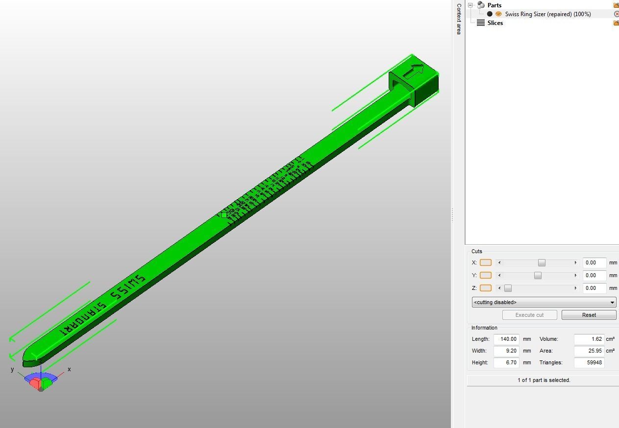Screen dimensions: 619x428
Task: Click the Y cut slider thumb
Action: (538, 275)
